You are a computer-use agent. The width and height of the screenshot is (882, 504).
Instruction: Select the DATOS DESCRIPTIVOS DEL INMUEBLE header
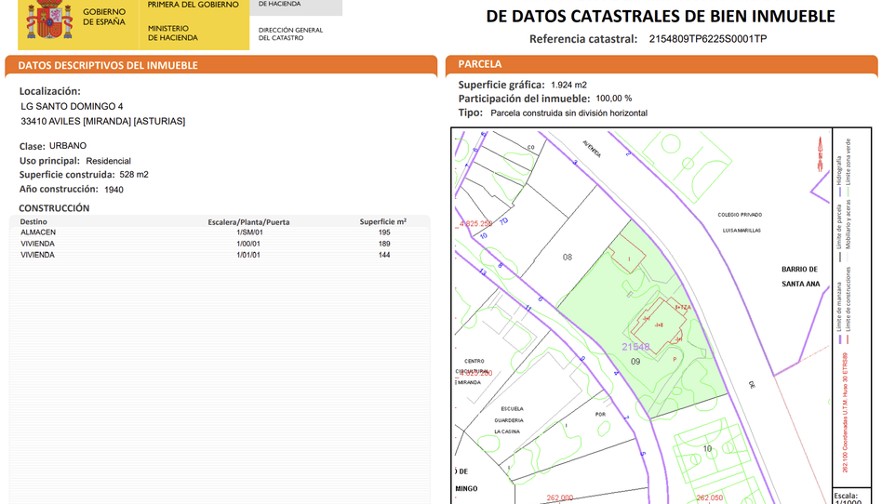[x=108, y=65]
